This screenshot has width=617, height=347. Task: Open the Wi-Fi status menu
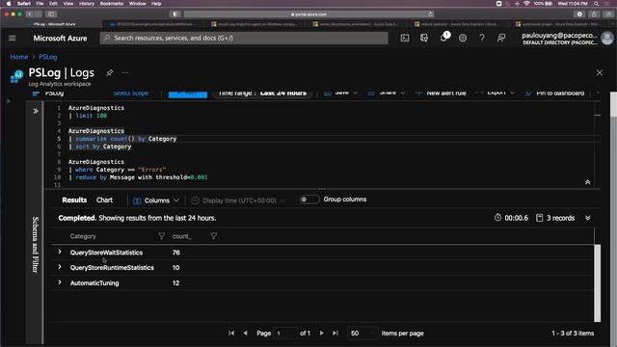[x=526, y=4]
